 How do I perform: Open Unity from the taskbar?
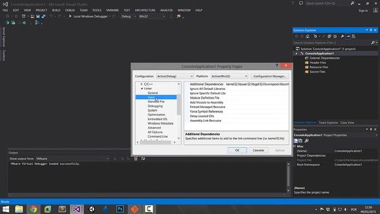pyautogui.click(x=91, y=209)
